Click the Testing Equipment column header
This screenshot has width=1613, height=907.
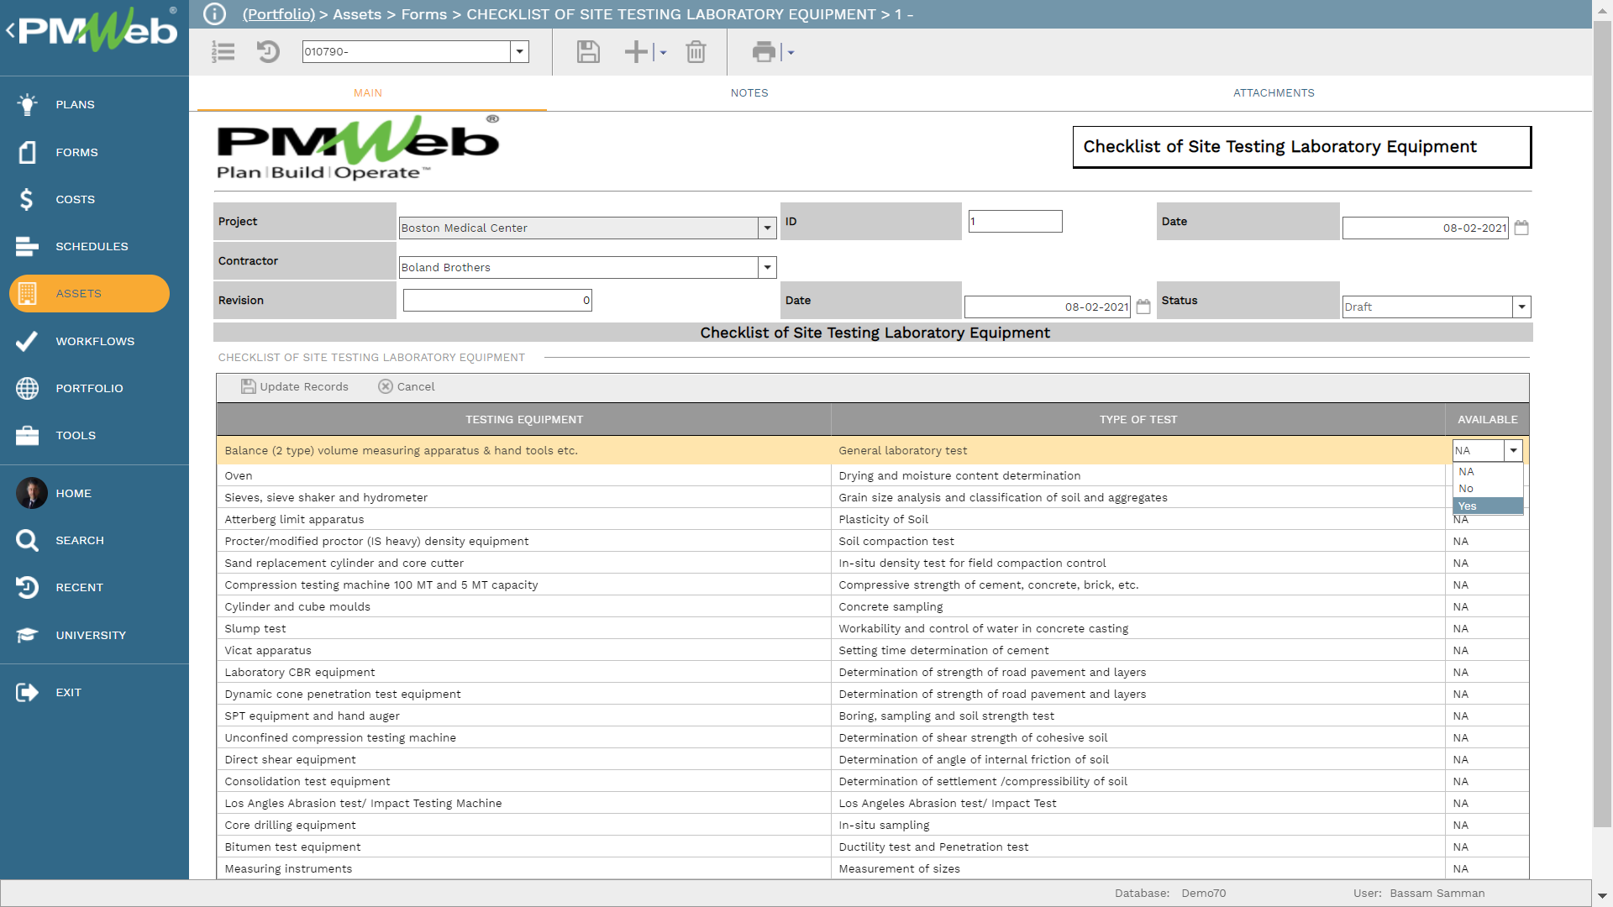524,419
